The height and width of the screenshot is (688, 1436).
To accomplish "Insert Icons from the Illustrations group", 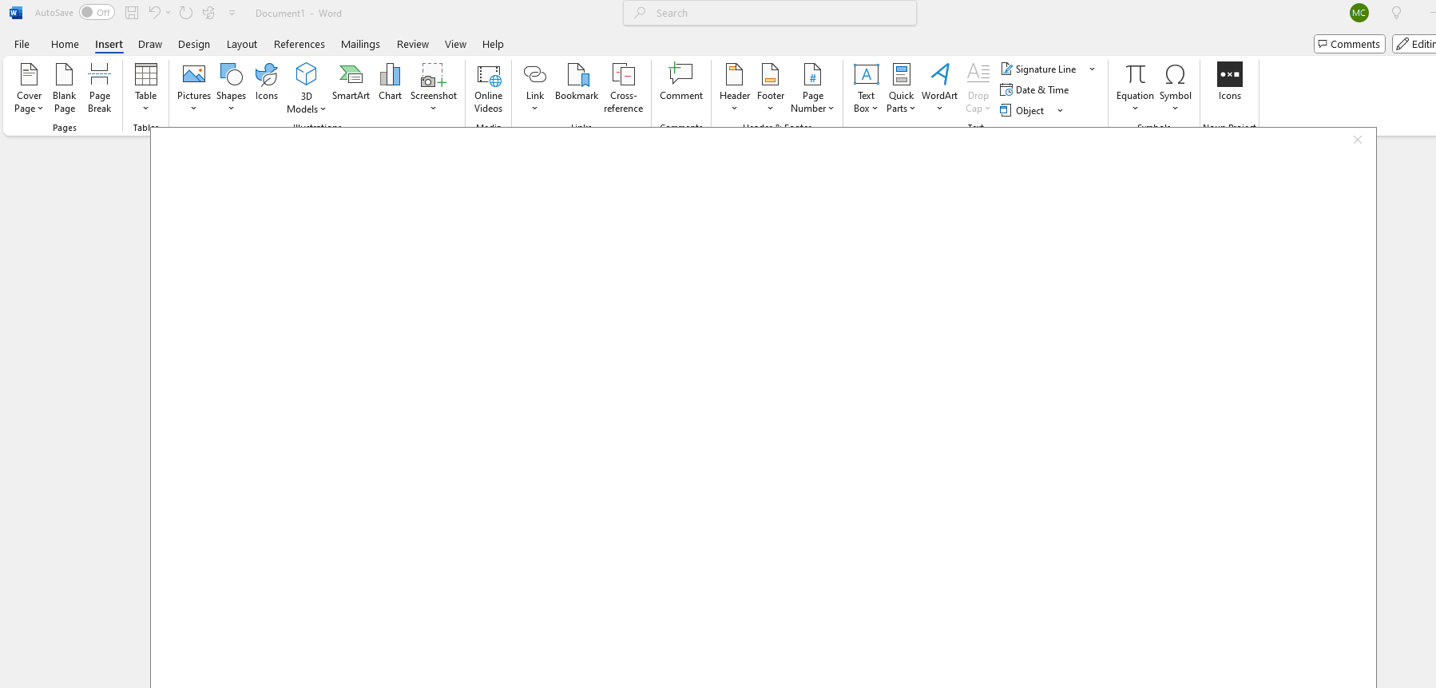I will coord(267,82).
